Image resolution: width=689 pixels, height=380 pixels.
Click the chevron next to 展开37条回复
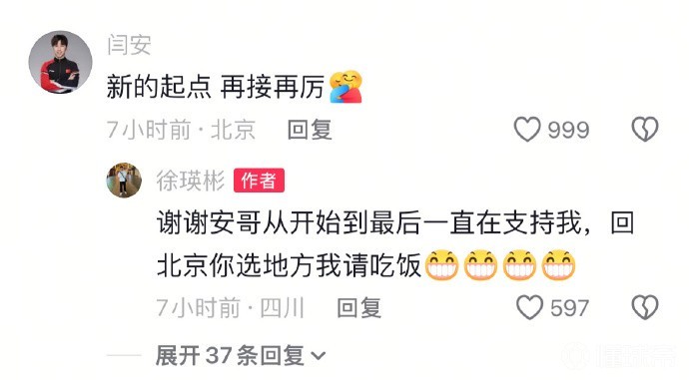click(x=319, y=356)
